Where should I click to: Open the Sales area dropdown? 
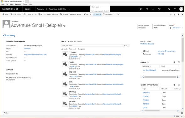(x=29, y=9)
